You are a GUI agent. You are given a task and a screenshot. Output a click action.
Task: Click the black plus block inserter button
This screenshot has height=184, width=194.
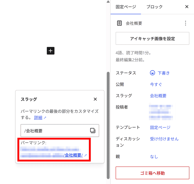pyautogui.click(x=51, y=51)
